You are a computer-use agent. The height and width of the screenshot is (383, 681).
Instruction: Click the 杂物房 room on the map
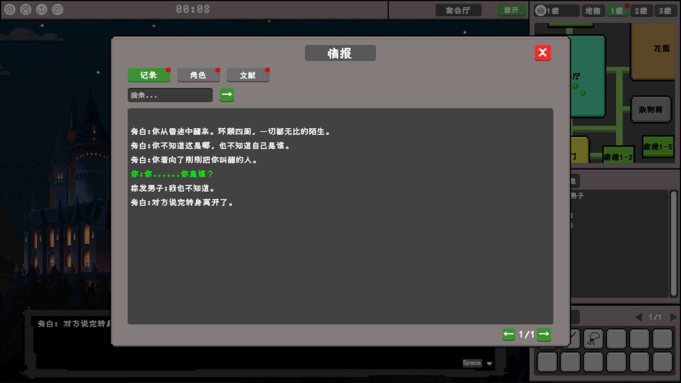click(651, 109)
